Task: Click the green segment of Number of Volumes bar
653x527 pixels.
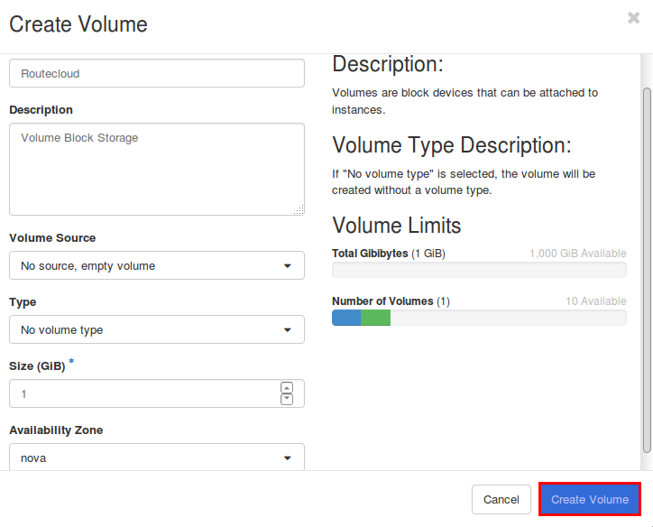Action: (375, 318)
